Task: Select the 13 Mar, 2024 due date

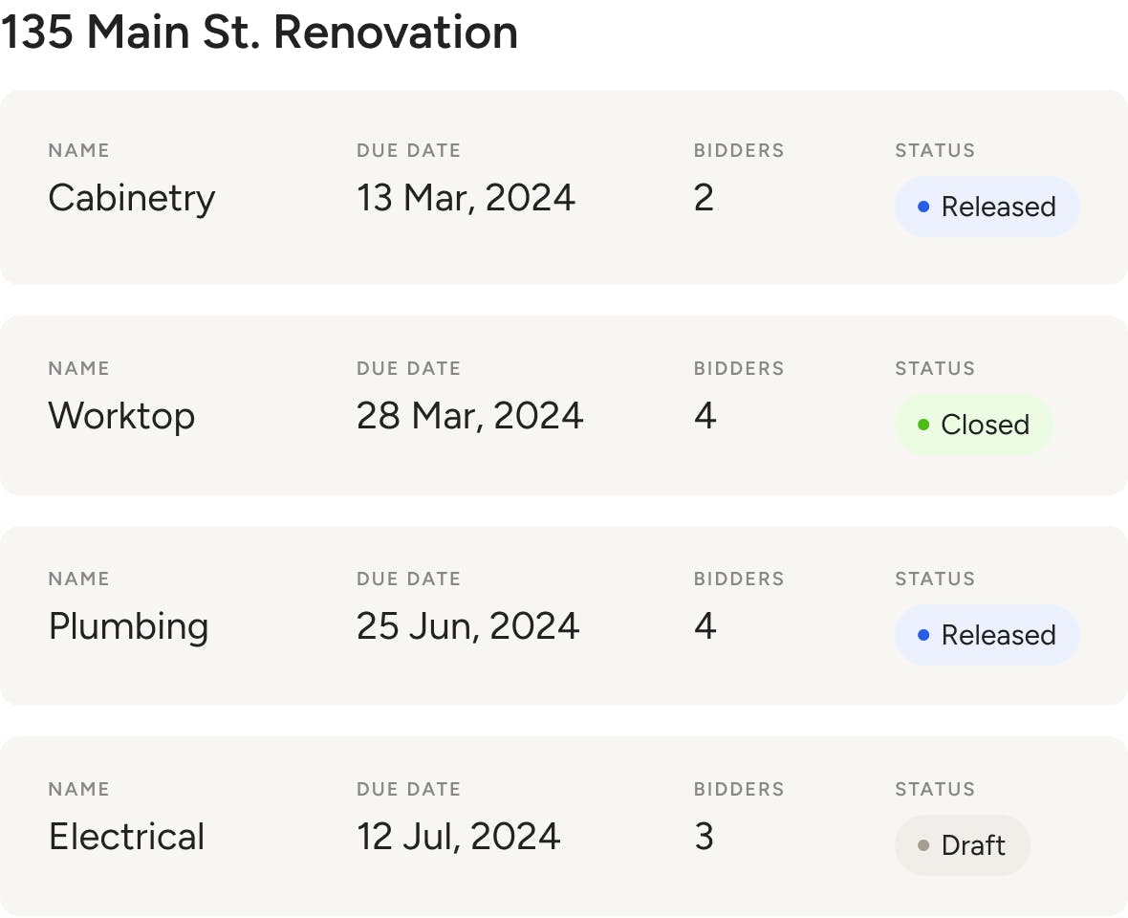Action: coord(466,198)
